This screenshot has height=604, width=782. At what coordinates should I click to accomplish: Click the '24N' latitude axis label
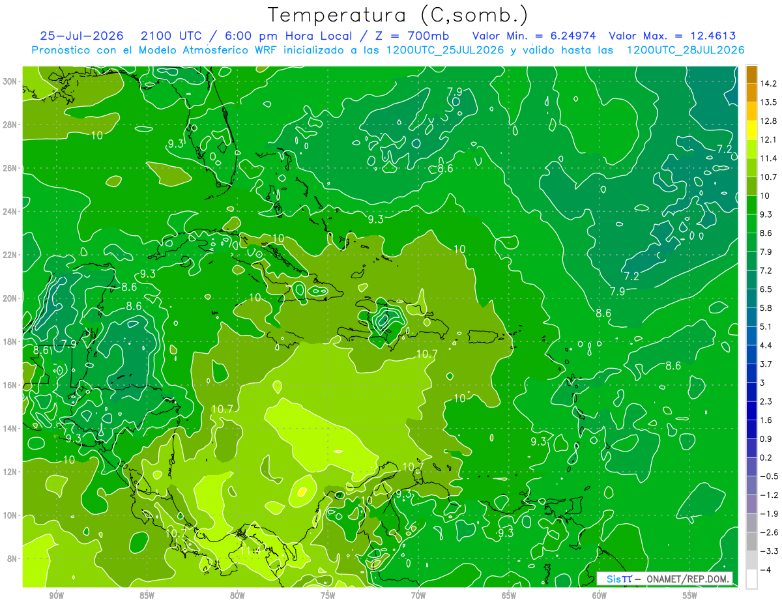(9, 211)
